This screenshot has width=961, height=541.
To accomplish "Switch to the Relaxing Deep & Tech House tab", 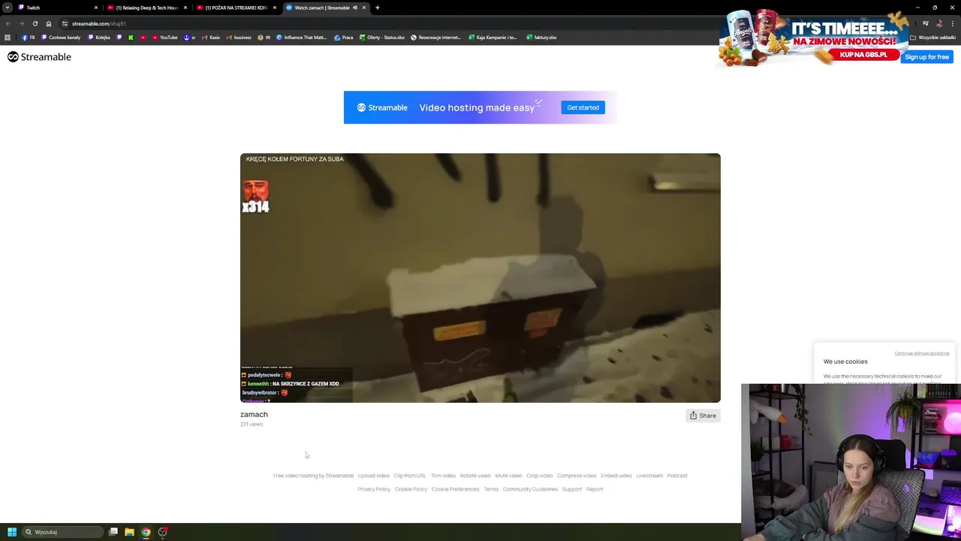I will tap(146, 8).
